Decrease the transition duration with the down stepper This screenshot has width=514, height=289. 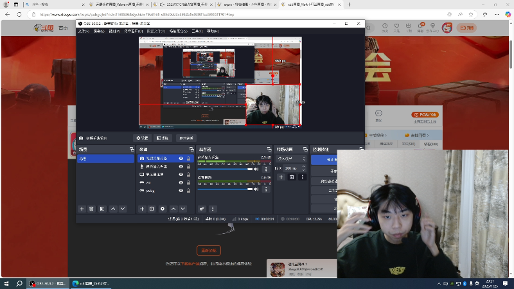coord(303,170)
